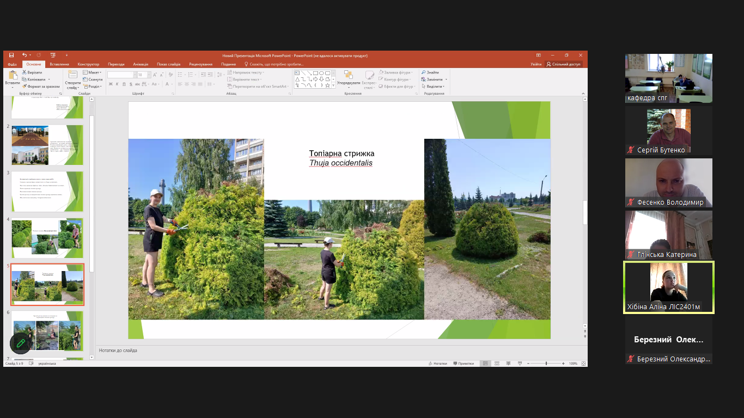Click the Увійти sign-in link

tap(535, 64)
